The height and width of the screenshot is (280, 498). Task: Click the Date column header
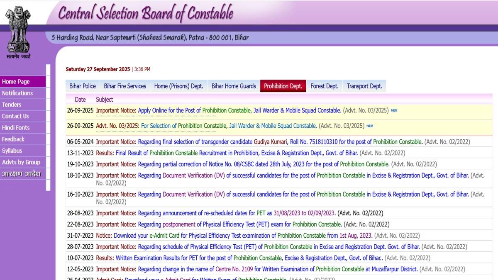coord(80,100)
